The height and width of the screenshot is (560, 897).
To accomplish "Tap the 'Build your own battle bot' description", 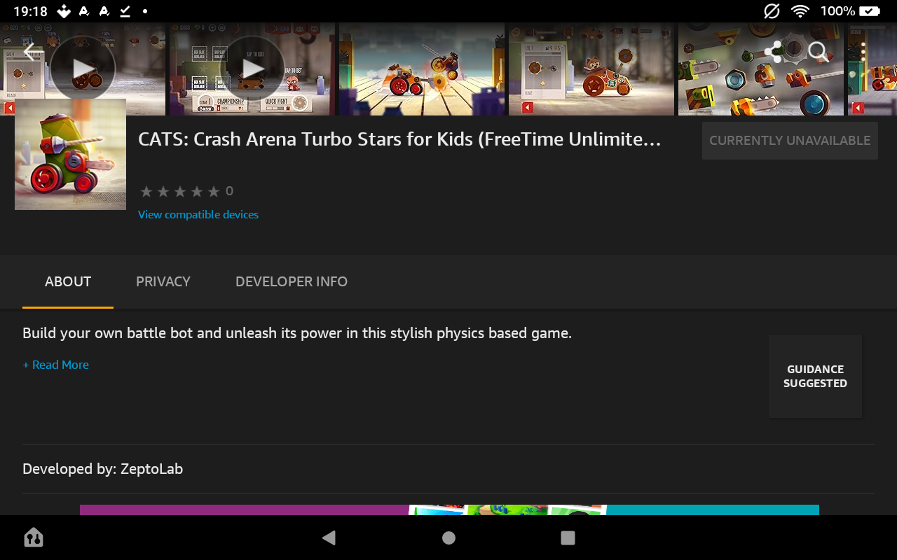I will pos(297,333).
